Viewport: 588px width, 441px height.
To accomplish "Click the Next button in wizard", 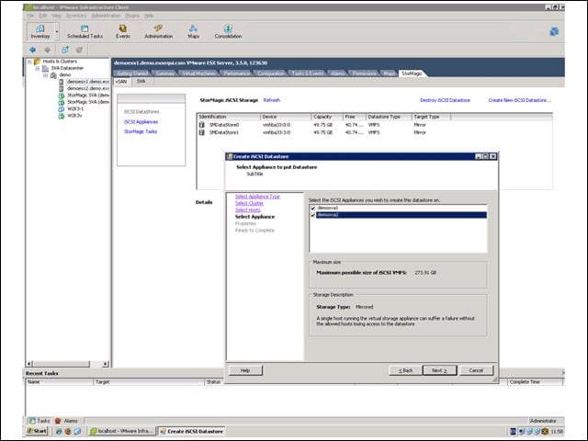I will pyautogui.click(x=439, y=370).
